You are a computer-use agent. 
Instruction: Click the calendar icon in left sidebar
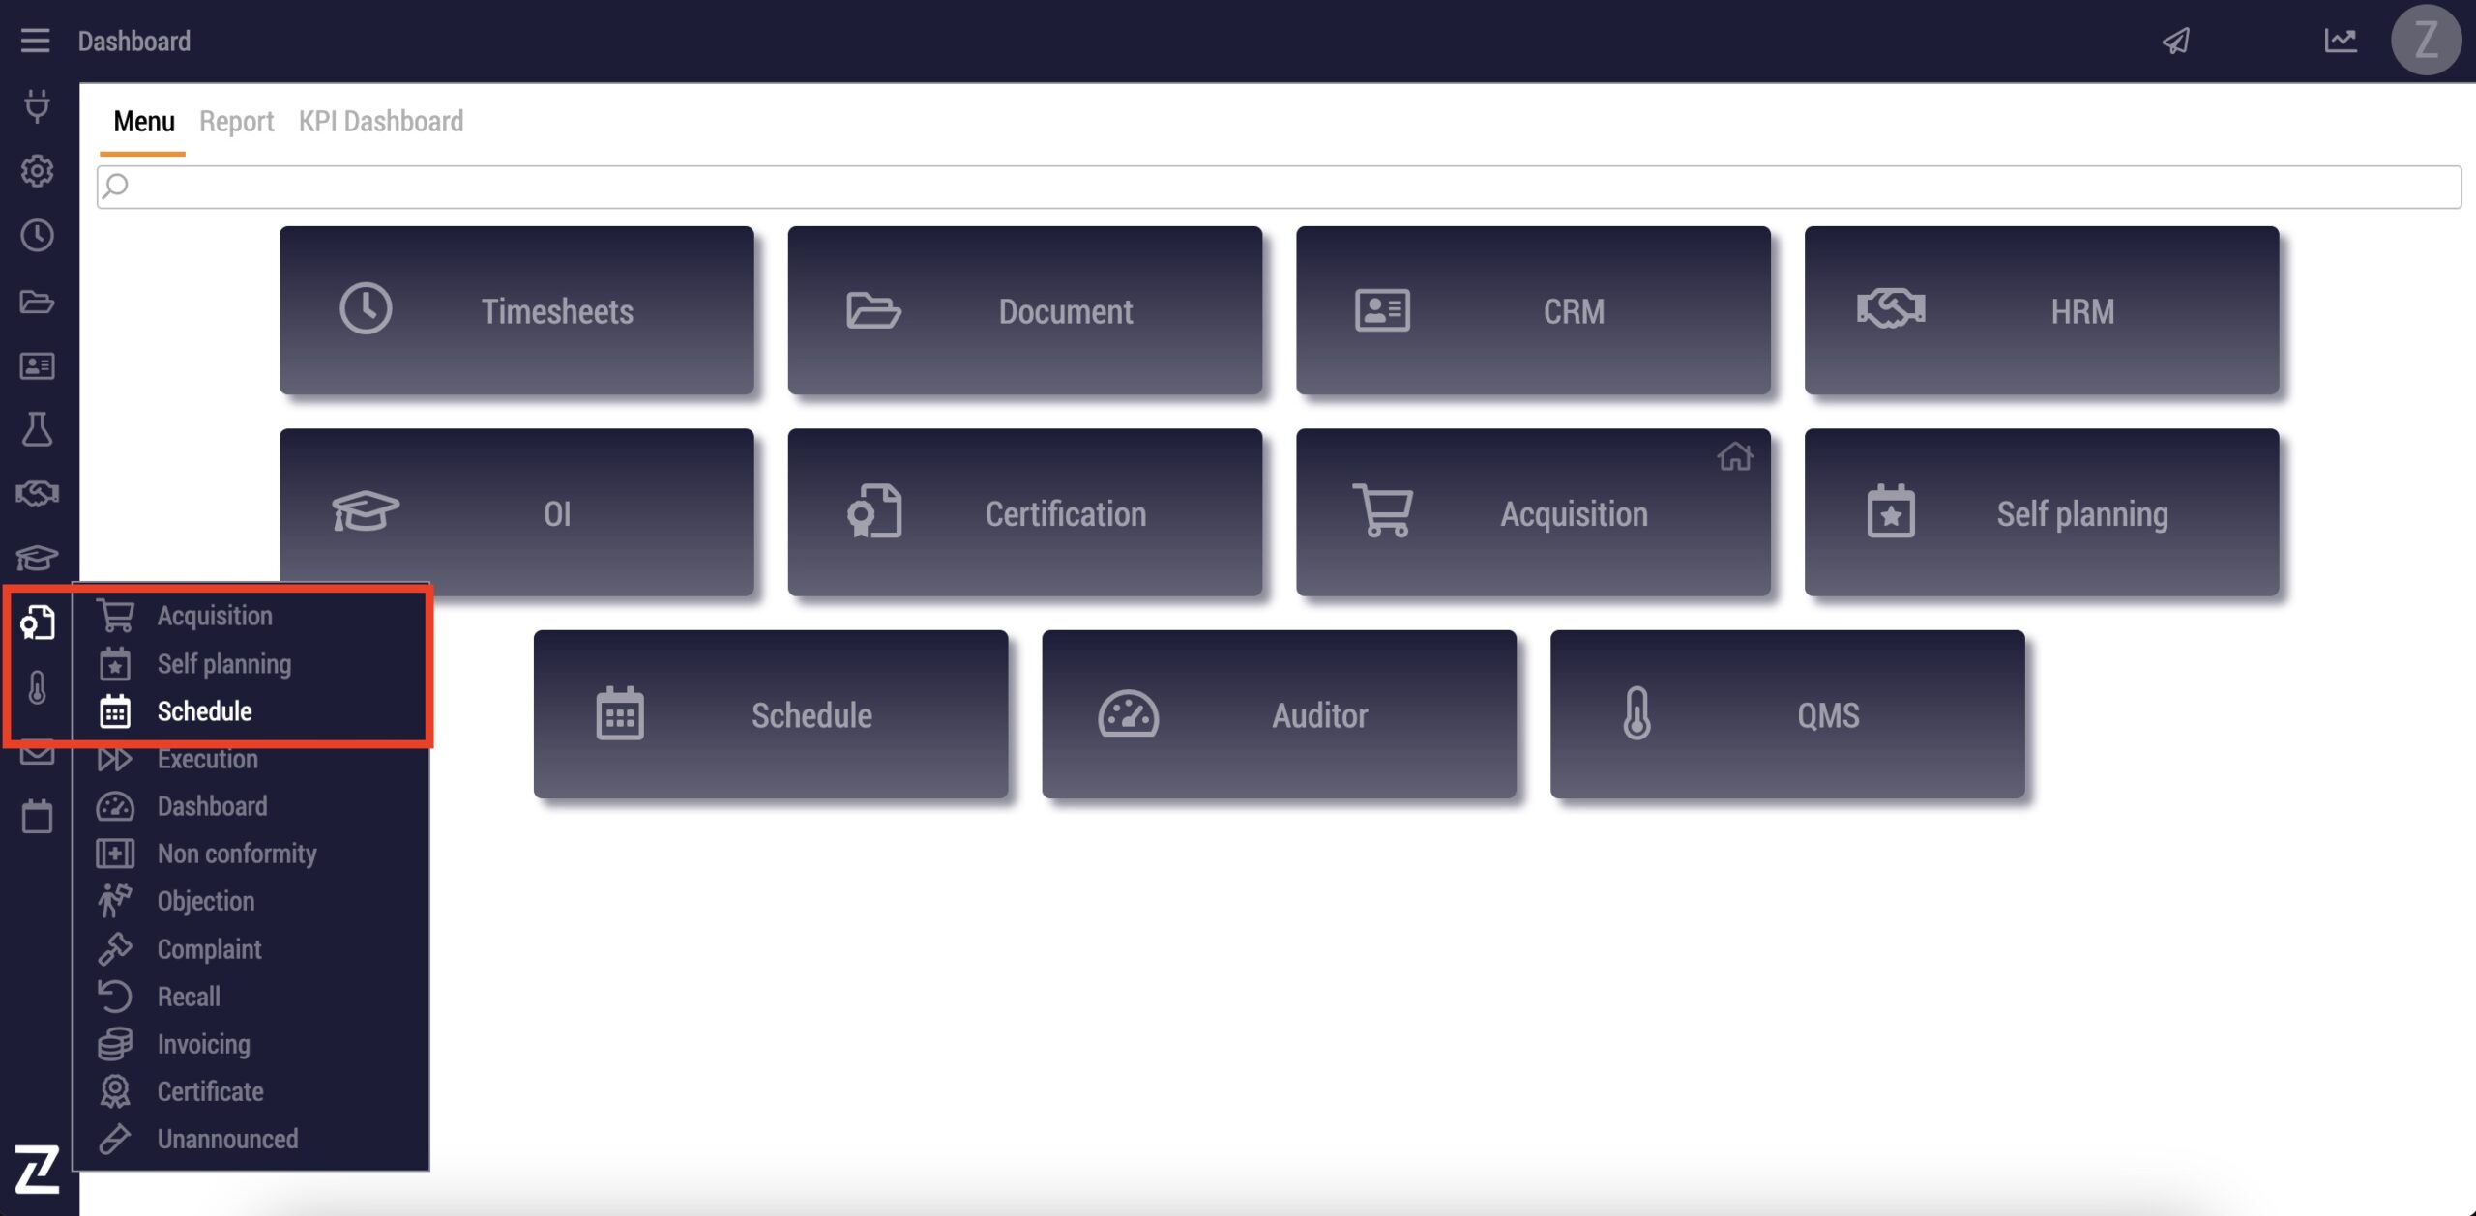click(x=37, y=817)
